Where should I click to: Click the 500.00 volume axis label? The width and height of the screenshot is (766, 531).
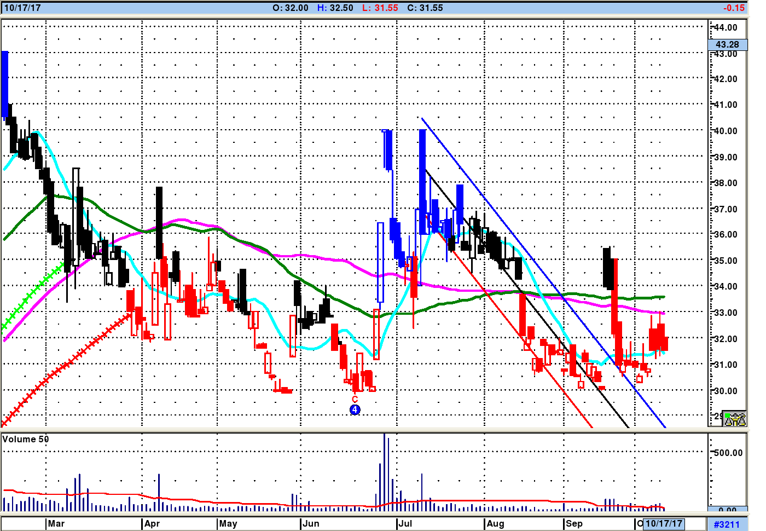pyautogui.click(x=729, y=453)
